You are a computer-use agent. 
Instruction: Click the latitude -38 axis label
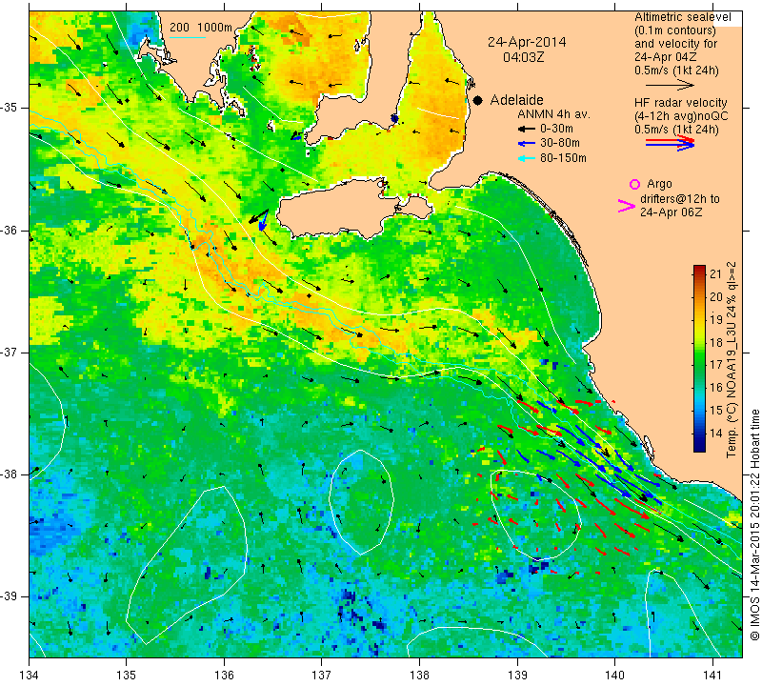coord(10,474)
